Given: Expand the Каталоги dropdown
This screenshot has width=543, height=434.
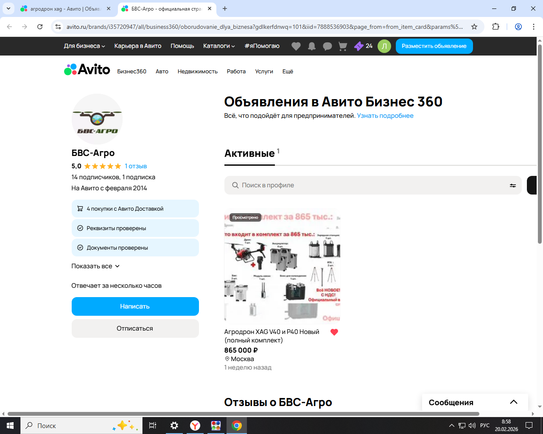Looking at the screenshot, I should click(219, 46).
